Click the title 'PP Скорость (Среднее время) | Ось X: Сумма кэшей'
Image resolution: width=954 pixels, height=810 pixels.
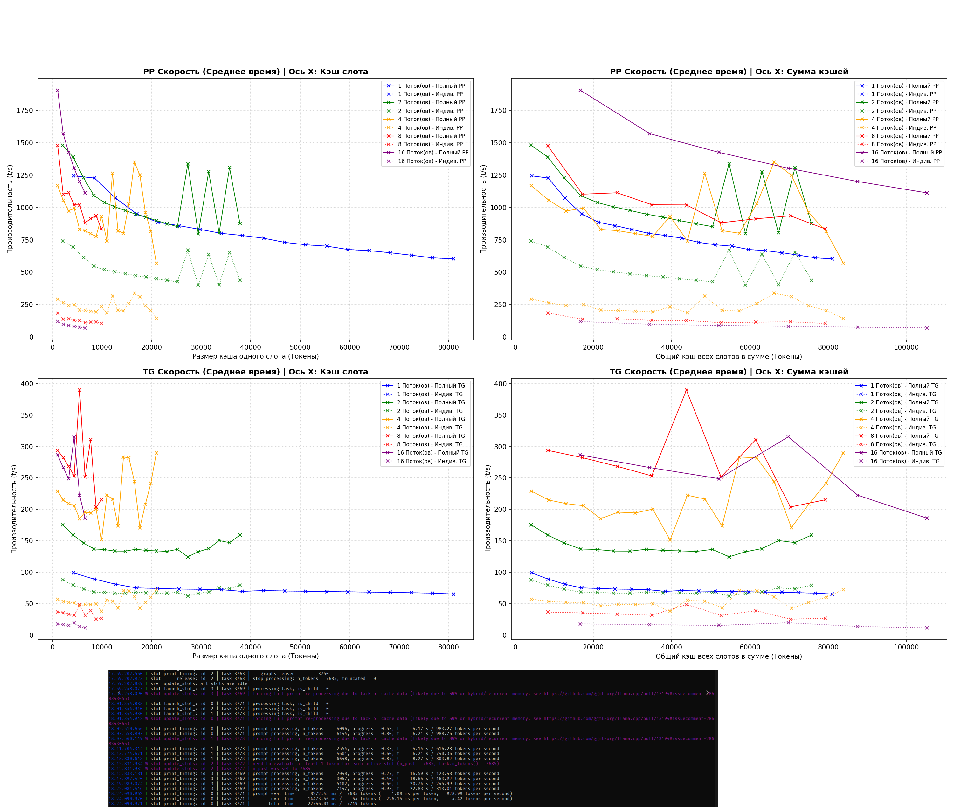point(729,72)
